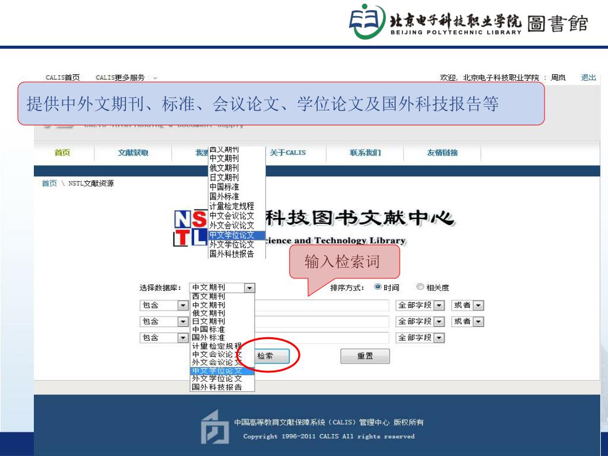Click the CALIS footer logo icon
The image size is (608, 456).
(214, 427)
